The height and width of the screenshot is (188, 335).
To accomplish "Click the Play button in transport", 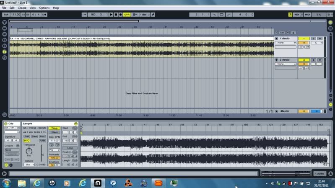I will [111, 15].
